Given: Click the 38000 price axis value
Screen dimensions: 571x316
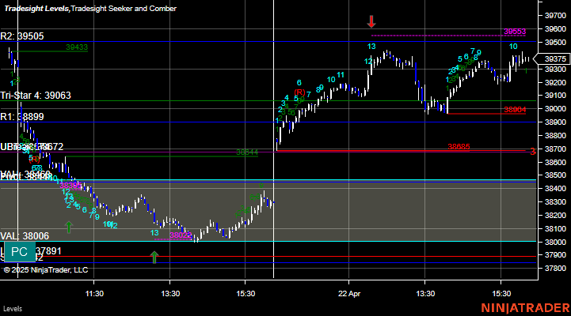Looking at the screenshot, I should click(555, 242).
